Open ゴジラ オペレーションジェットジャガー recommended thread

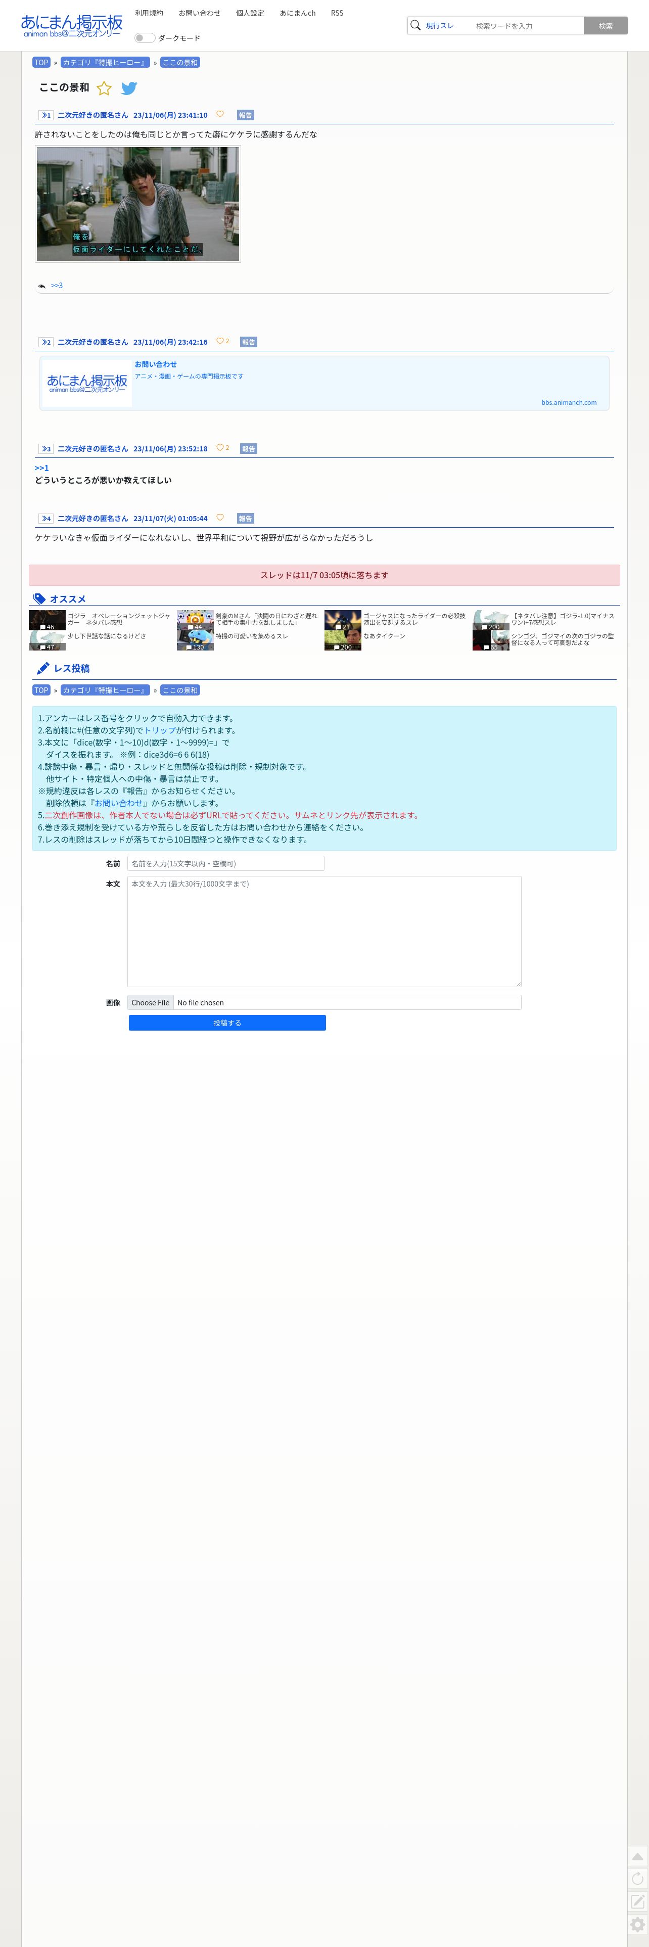click(119, 619)
